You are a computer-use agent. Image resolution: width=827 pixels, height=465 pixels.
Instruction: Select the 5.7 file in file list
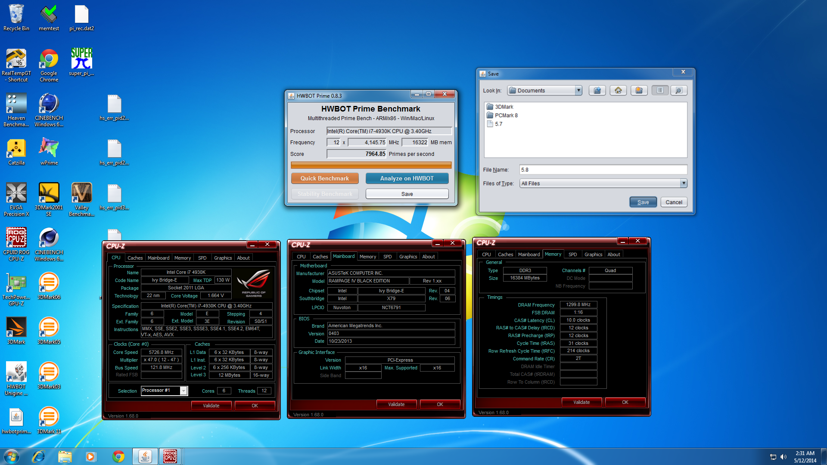coord(494,124)
